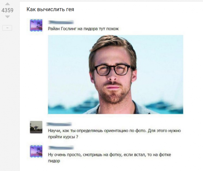Viewport: 203px width, 171px height.
Task: Downvote the post with the down arrow
Action: point(7,17)
